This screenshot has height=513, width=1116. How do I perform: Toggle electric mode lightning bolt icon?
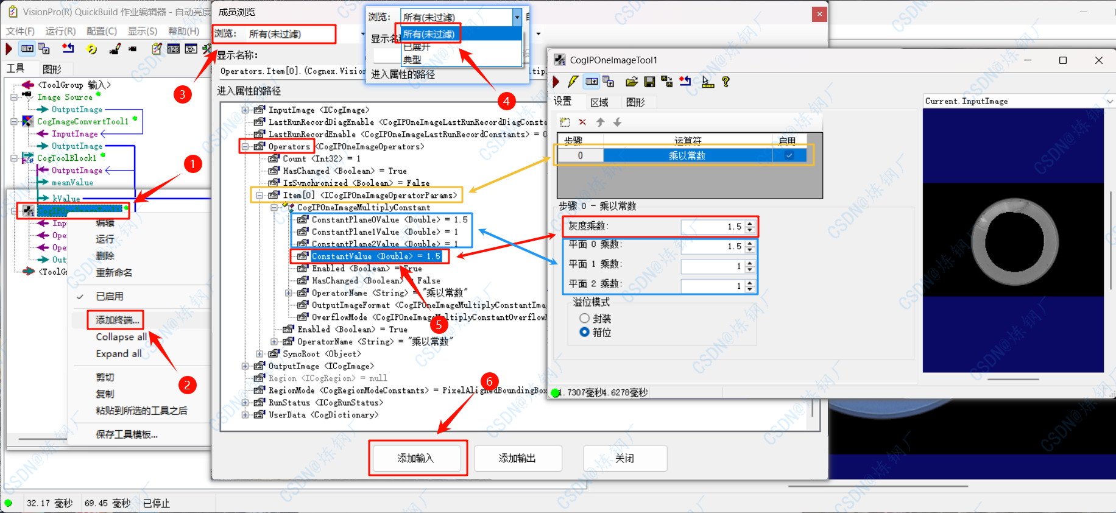(x=573, y=82)
